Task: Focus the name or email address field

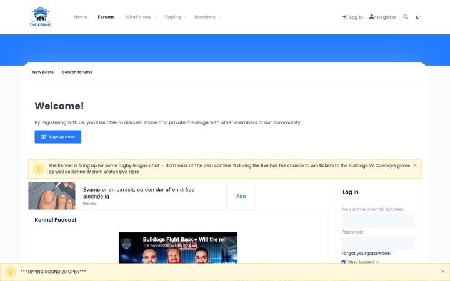Action: (378, 221)
